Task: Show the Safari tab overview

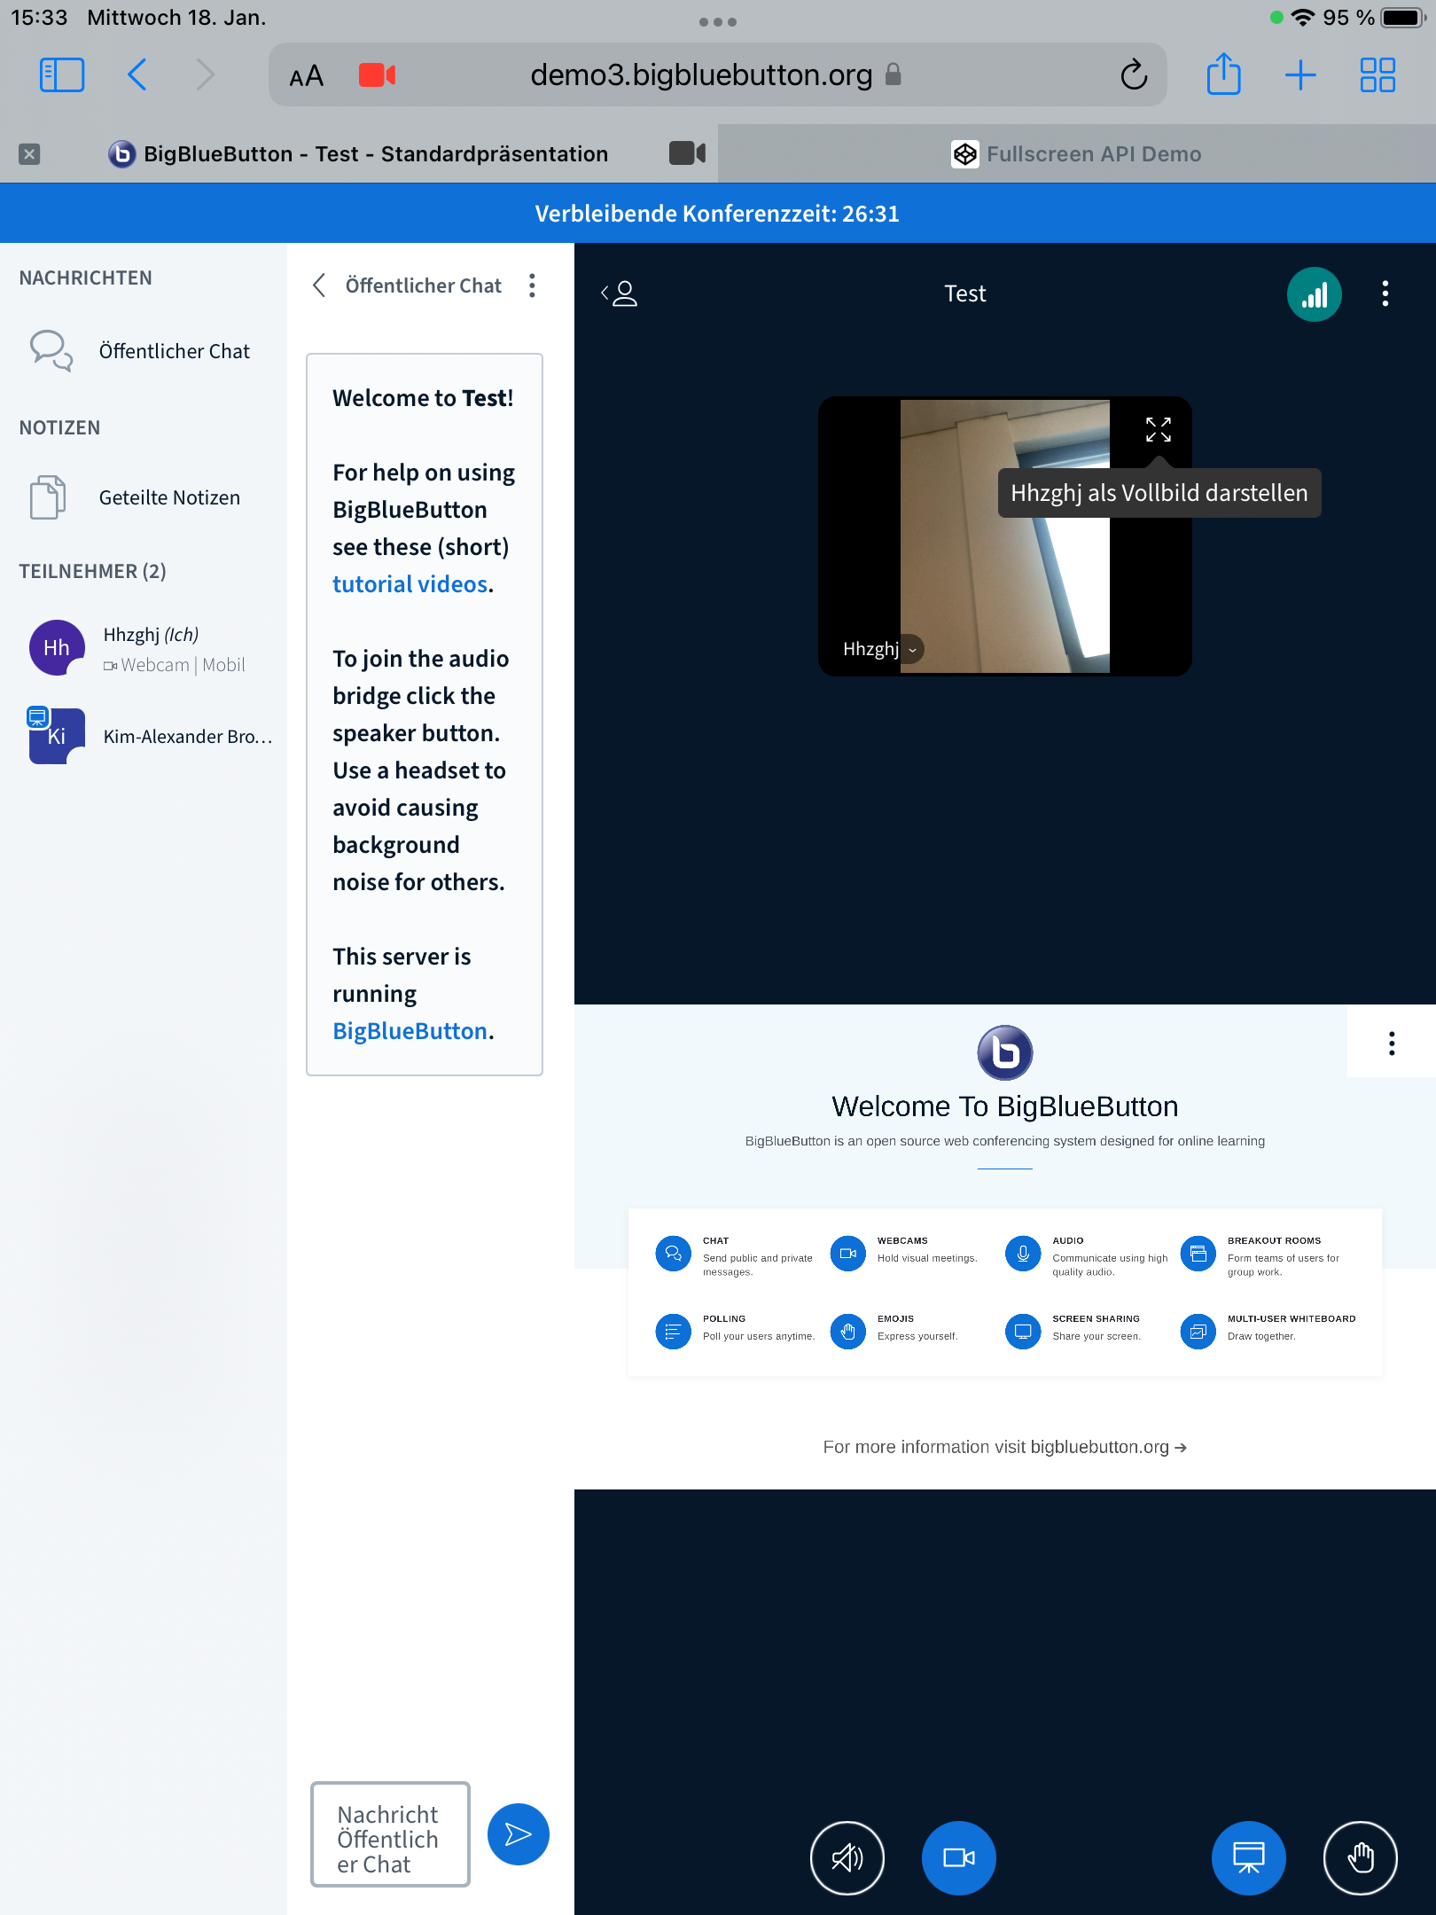Action: point(1377,74)
